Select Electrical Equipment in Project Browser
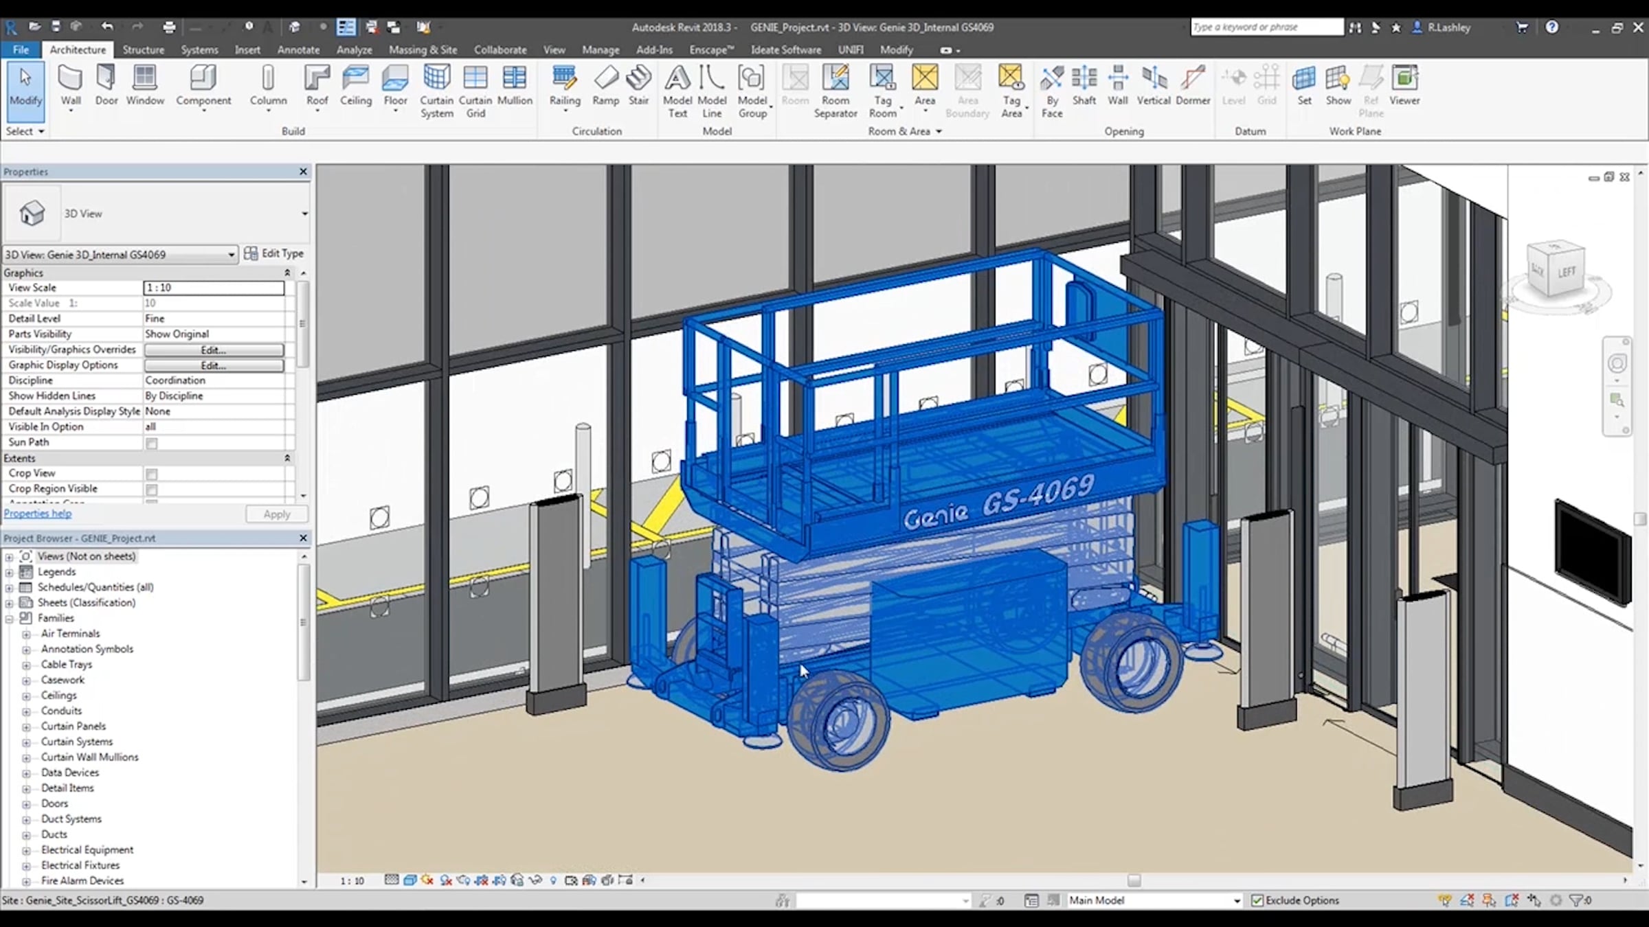Screen dimensions: 1649x927 click(x=87, y=850)
